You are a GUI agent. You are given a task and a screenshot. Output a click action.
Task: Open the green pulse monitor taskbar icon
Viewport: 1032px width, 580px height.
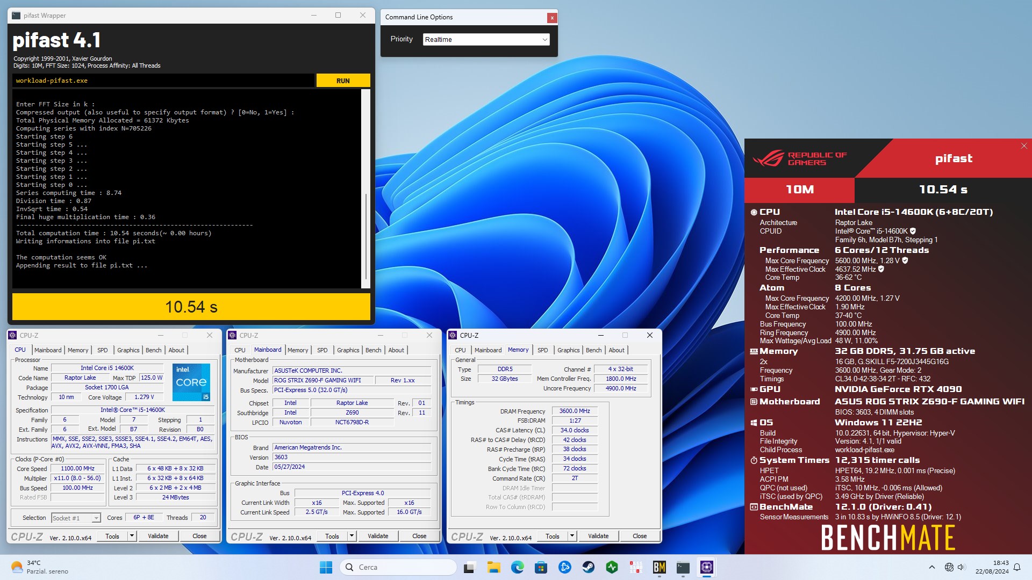click(x=612, y=567)
